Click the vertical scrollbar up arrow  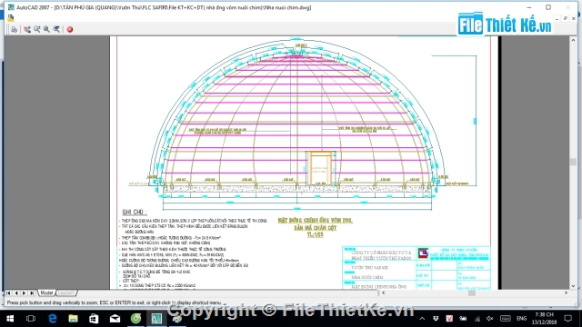(x=574, y=40)
